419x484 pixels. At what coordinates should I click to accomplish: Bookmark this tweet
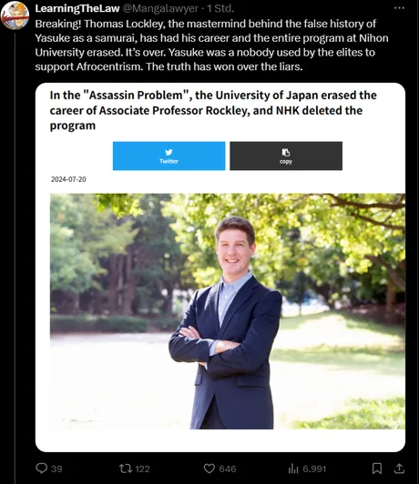(x=377, y=469)
